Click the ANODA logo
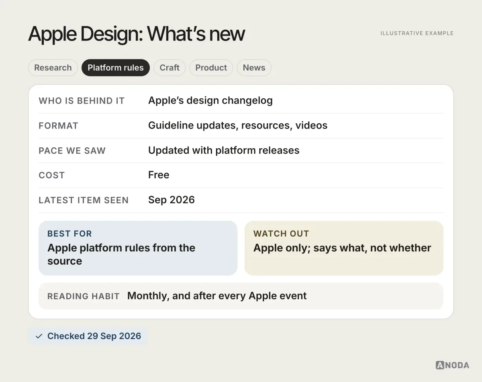 [452, 365]
